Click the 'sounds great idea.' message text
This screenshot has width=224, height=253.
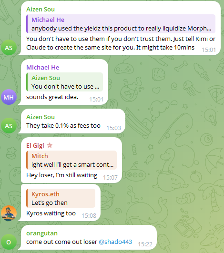pos(52,97)
